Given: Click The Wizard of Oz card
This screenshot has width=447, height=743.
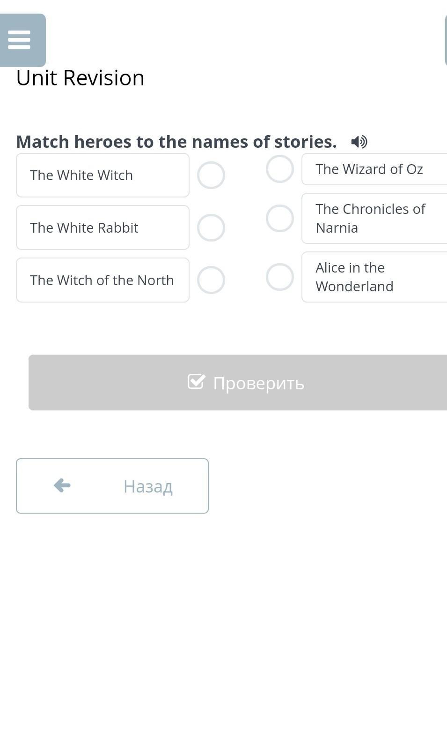Looking at the screenshot, I should [x=374, y=169].
